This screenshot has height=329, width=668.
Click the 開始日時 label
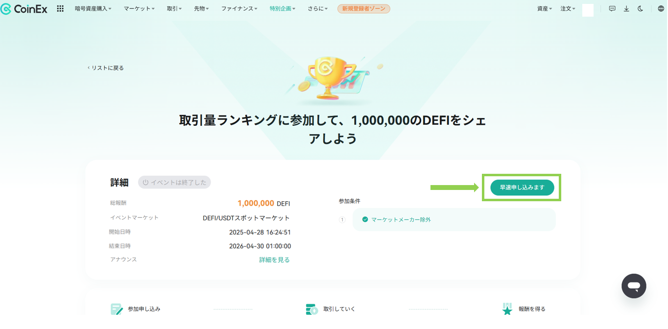coord(120,232)
